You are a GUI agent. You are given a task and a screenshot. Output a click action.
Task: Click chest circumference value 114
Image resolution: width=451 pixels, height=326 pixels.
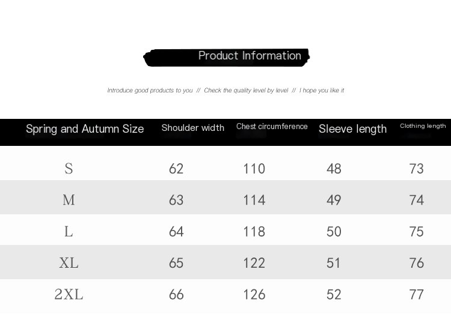pos(254,200)
